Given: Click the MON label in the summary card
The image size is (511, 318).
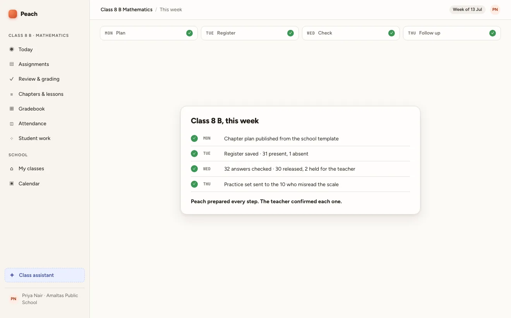Looking at the screenshot, I should coord(207,138).
